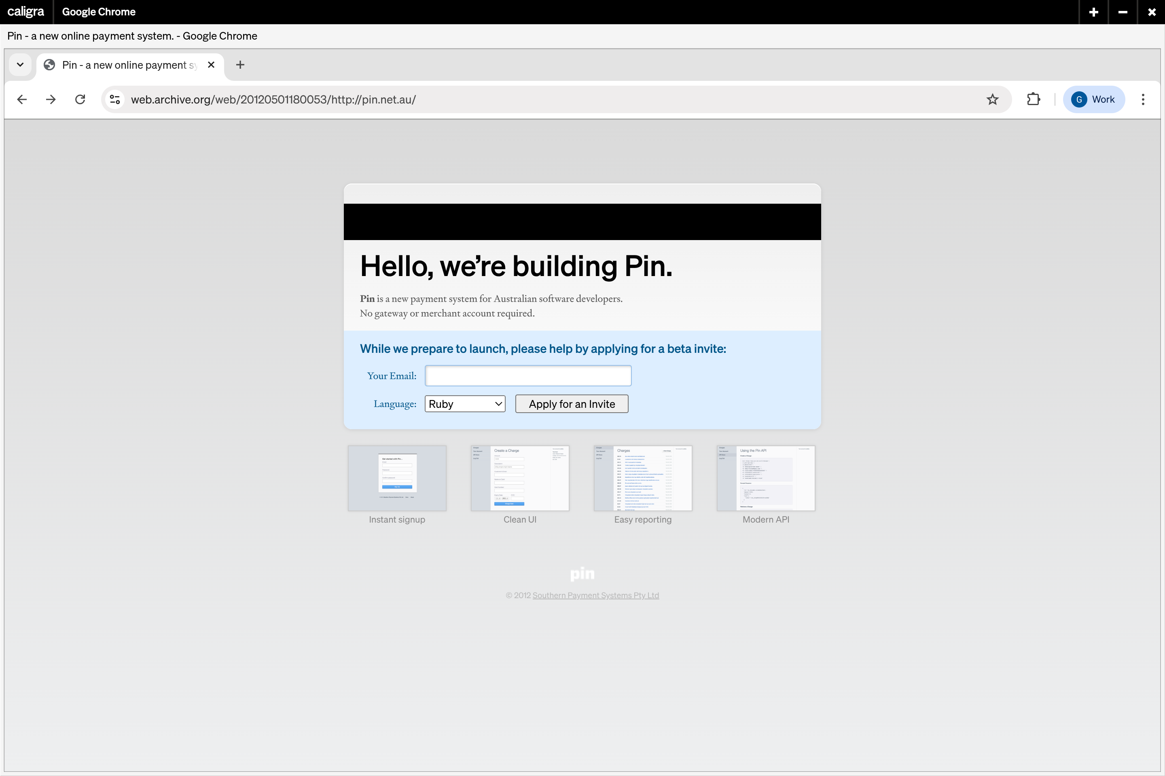Reload the current page
This screenshot has height=776, width=1165.
pos(80,99)
